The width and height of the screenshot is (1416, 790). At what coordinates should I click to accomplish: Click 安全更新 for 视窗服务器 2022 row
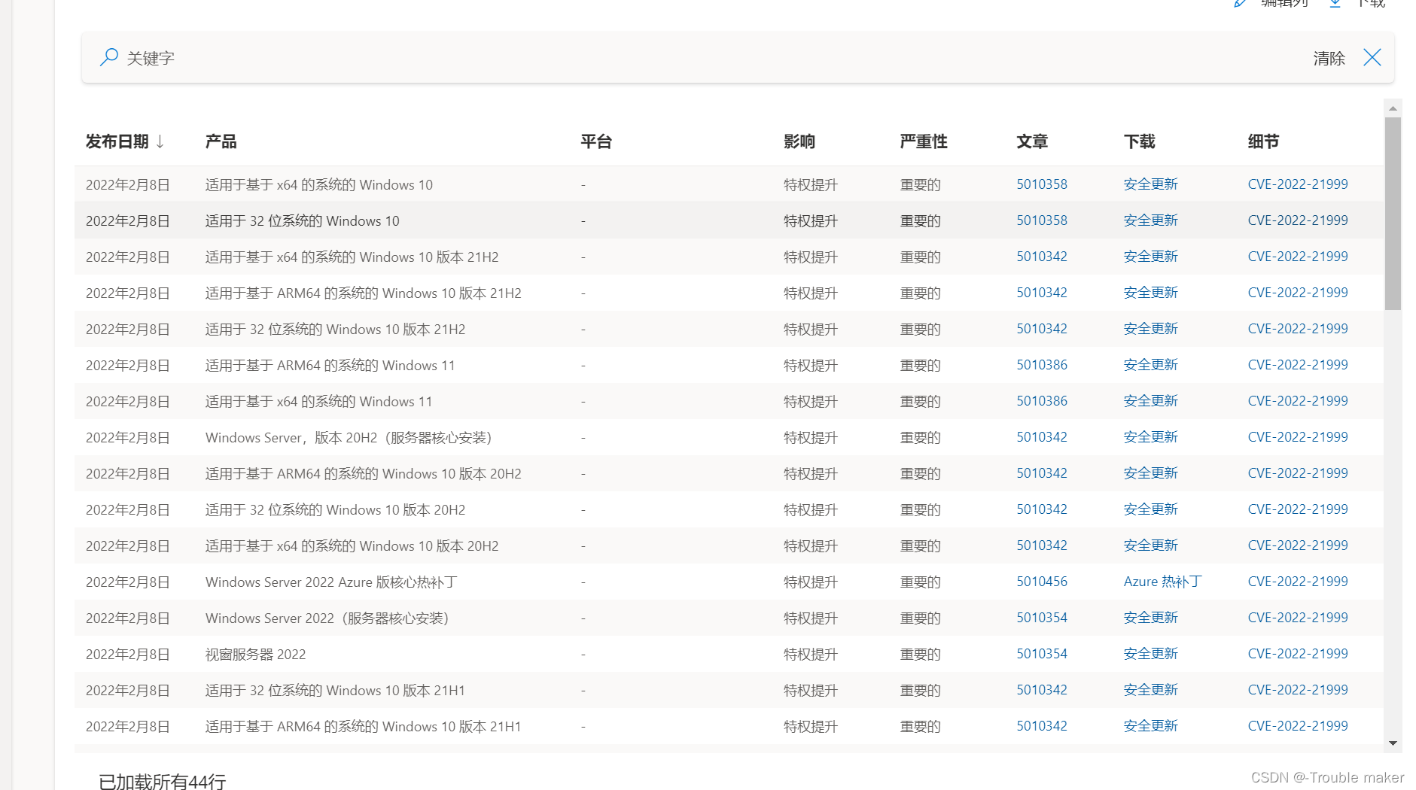pos(1150,654)
